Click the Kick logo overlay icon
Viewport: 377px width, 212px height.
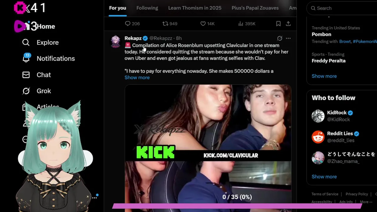pos(20,8)
